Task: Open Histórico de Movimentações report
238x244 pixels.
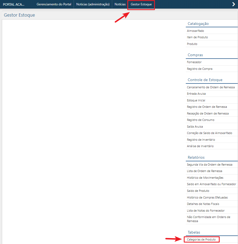Action: (x=205, y=178)
